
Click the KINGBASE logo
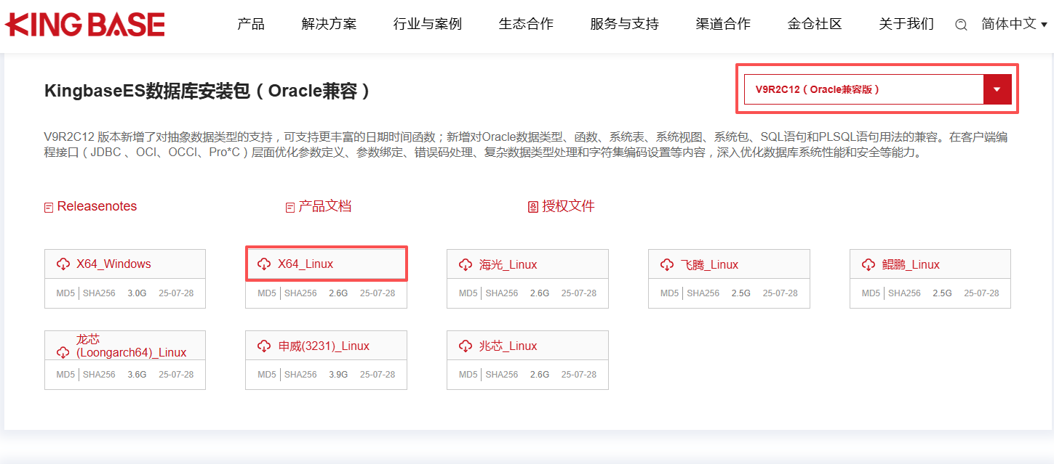(x=84, y=25)
